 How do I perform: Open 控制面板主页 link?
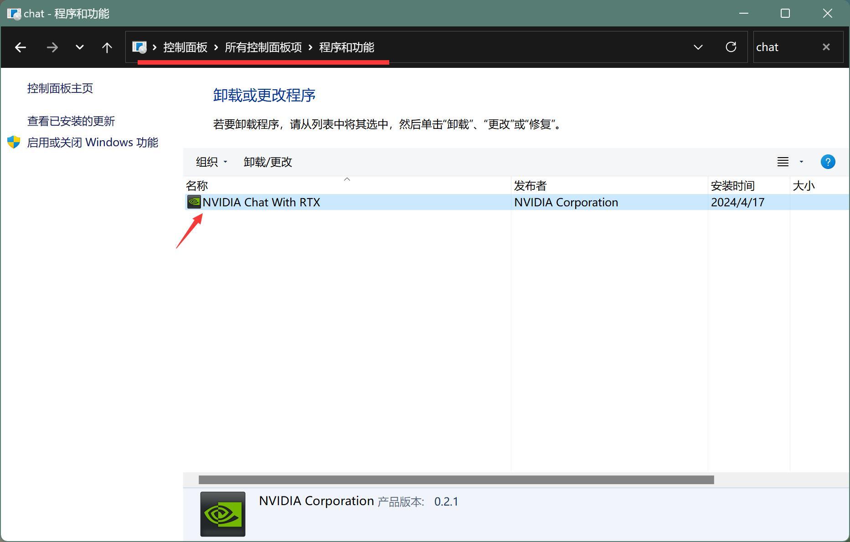point(60,88)
